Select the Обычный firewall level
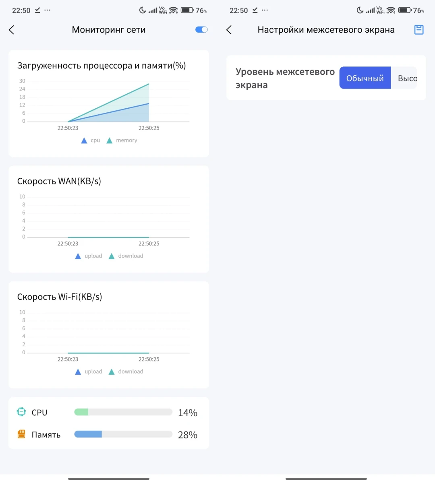Image resolution: width=435 pixels, height=483 pixels. point(365,78)
